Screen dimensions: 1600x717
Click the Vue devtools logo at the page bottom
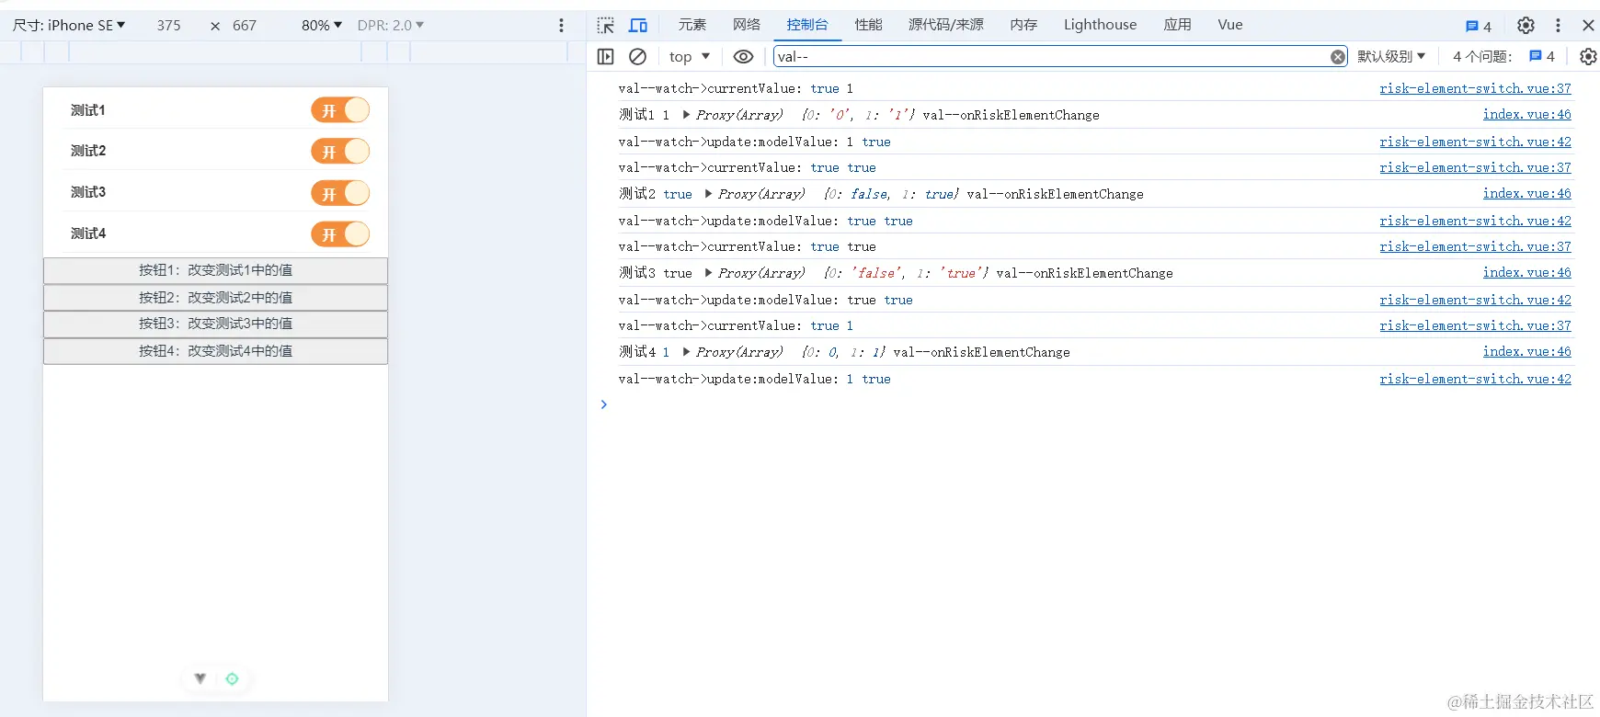[x=200, y=679]
